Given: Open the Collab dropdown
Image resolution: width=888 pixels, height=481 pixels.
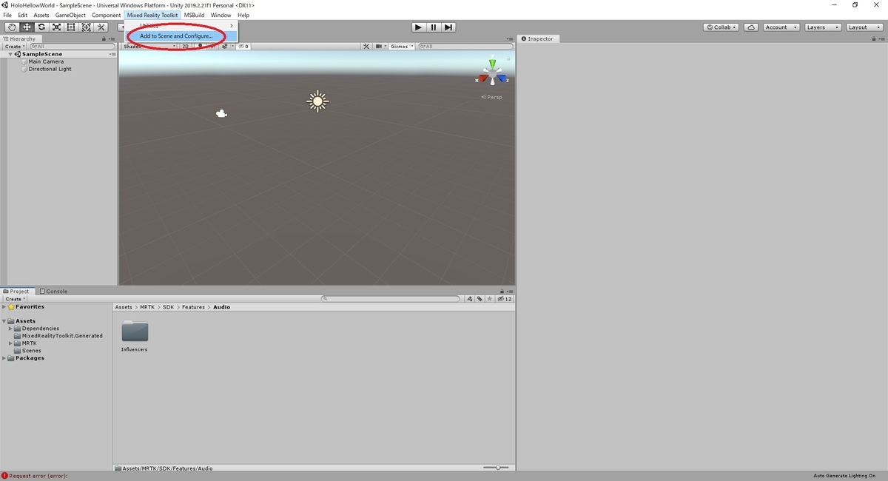Looking at the screenshot, I should click(721, 27).
